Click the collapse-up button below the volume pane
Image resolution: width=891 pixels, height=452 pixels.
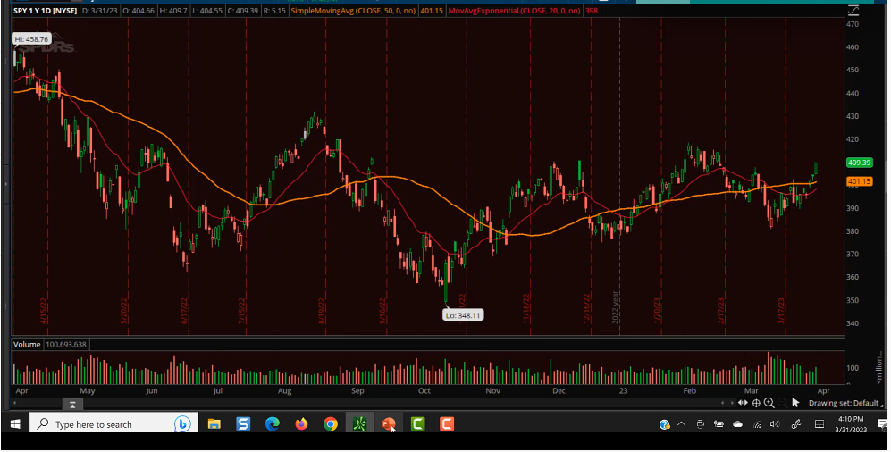coord(72,405)
